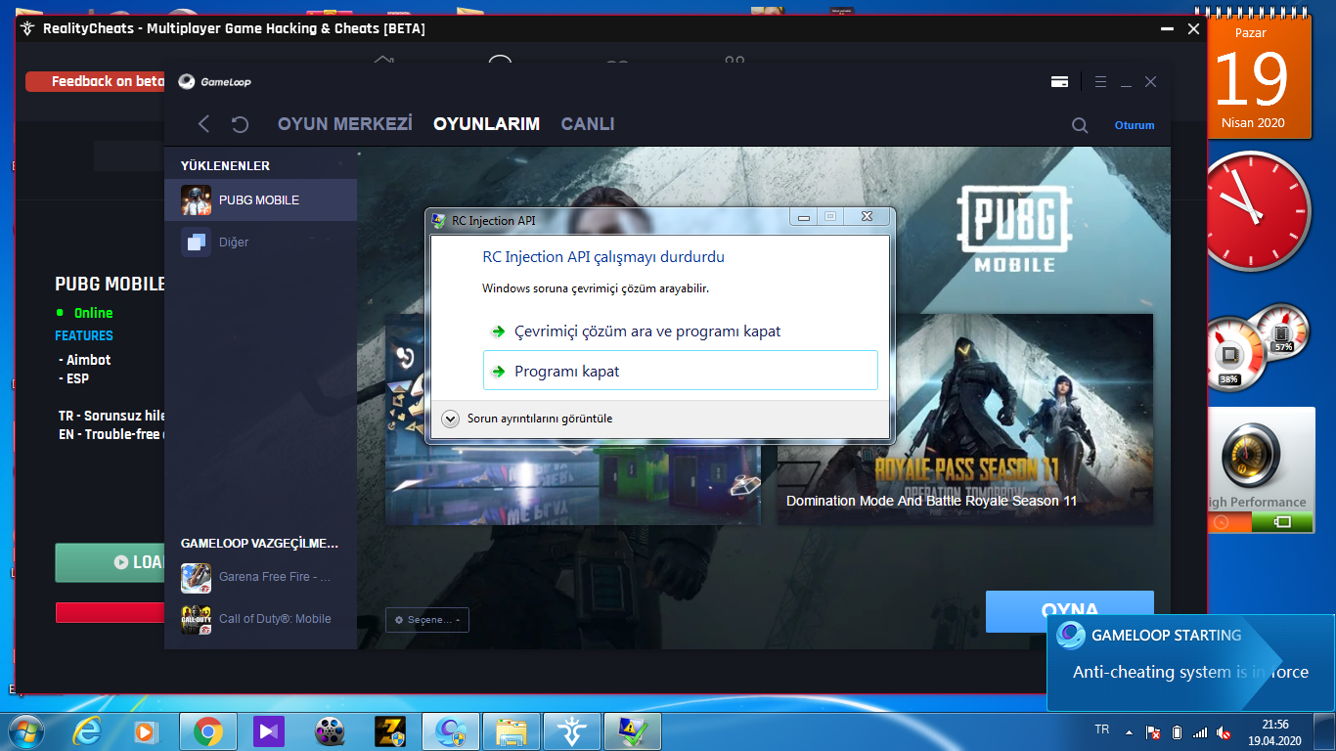Click the Oturum login link
Image resolution: width=1336 pixels, height=751 pixels.
[x=1135, y=125]
